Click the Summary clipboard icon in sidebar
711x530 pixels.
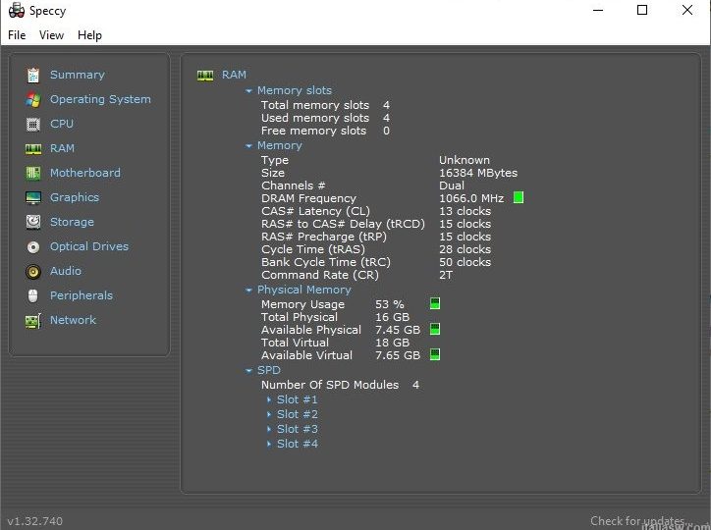tap(33, 75)
